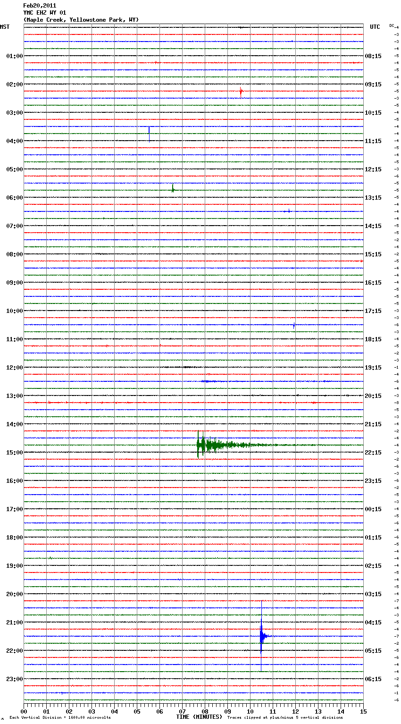The height and width of the screenshot is (724, 401).
Task: Click the green spike just above 06:00
Action: (173, 188)
